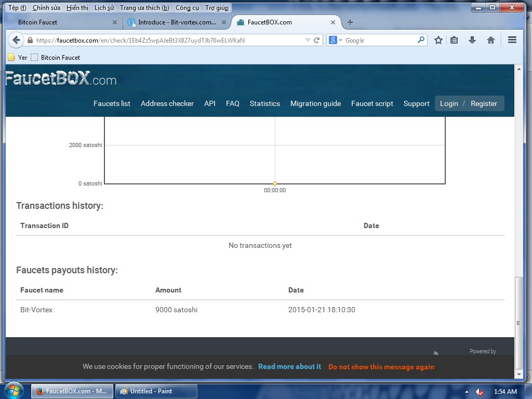Click the Login link
The image size is (532, 399).
tap(449, 103)
